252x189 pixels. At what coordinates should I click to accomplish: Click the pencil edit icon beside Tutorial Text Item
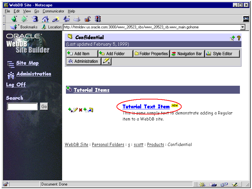tap(76, 110)
